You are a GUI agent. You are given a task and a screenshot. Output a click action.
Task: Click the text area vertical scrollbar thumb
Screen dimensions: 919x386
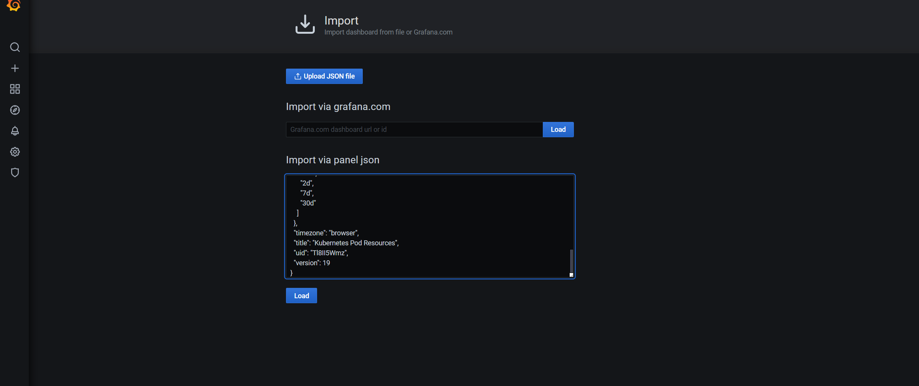point(571,261)
